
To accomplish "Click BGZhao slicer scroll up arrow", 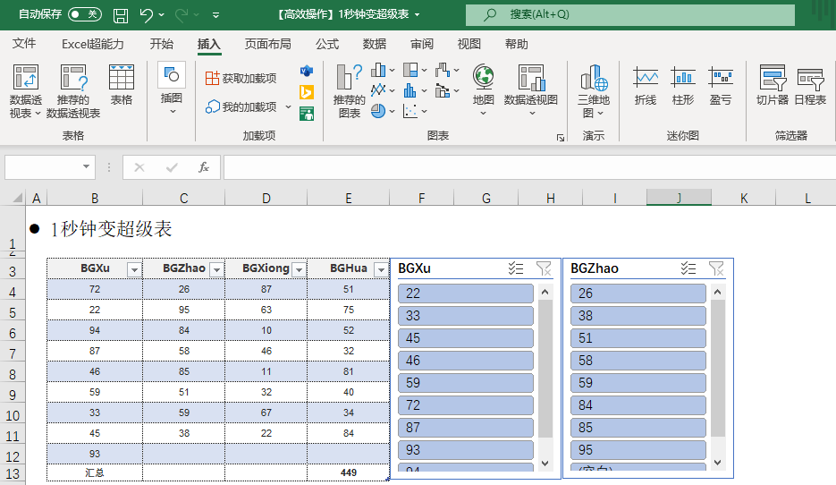I will [717, 292].
